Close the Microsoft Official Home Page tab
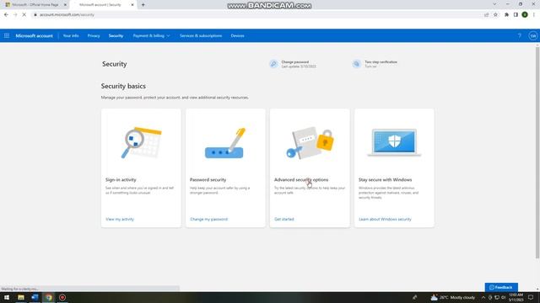 (65, 5)
